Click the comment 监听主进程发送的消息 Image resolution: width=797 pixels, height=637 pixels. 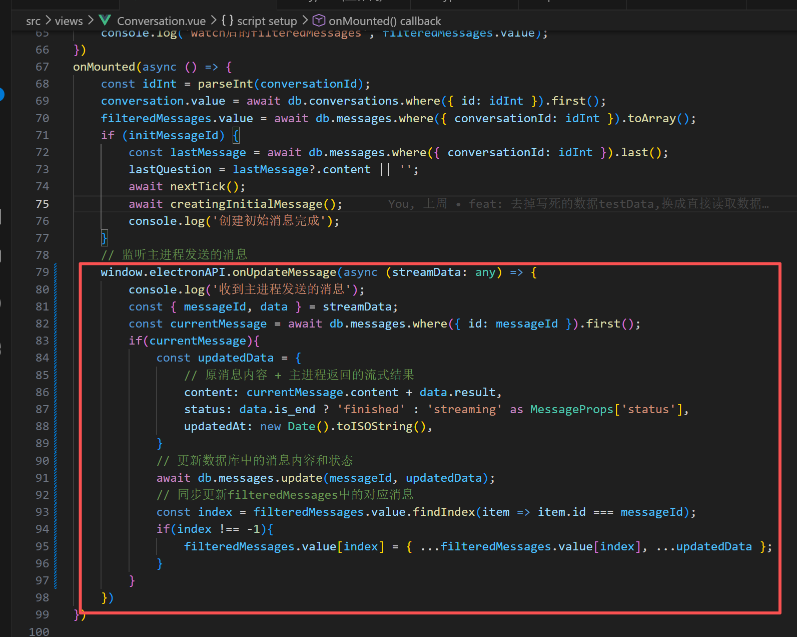point(174,255)
